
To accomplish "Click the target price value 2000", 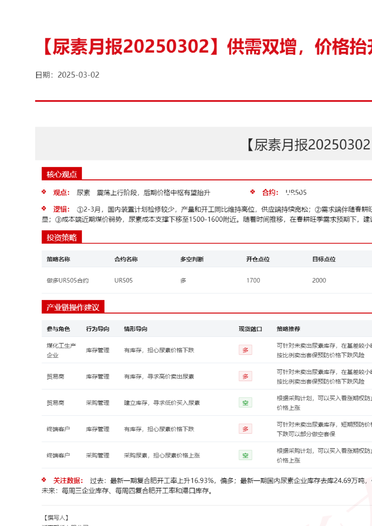I will [x=319, y=281].
